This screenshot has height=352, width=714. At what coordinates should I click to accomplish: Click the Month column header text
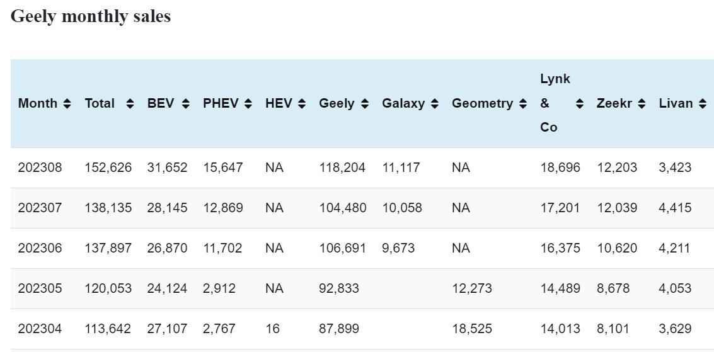[x=38, y=103]
